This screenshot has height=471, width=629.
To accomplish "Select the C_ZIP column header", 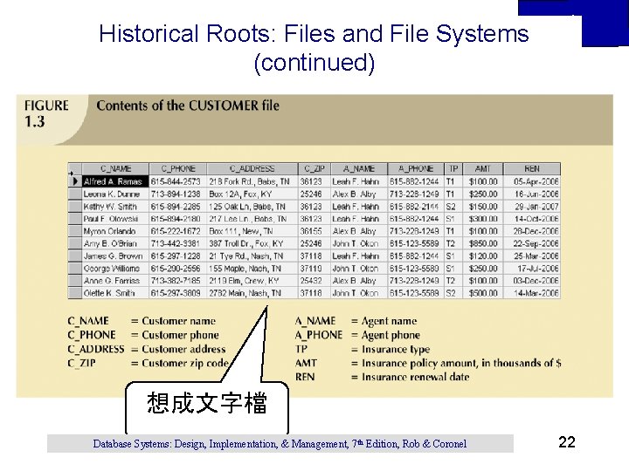I will (314, 168).
